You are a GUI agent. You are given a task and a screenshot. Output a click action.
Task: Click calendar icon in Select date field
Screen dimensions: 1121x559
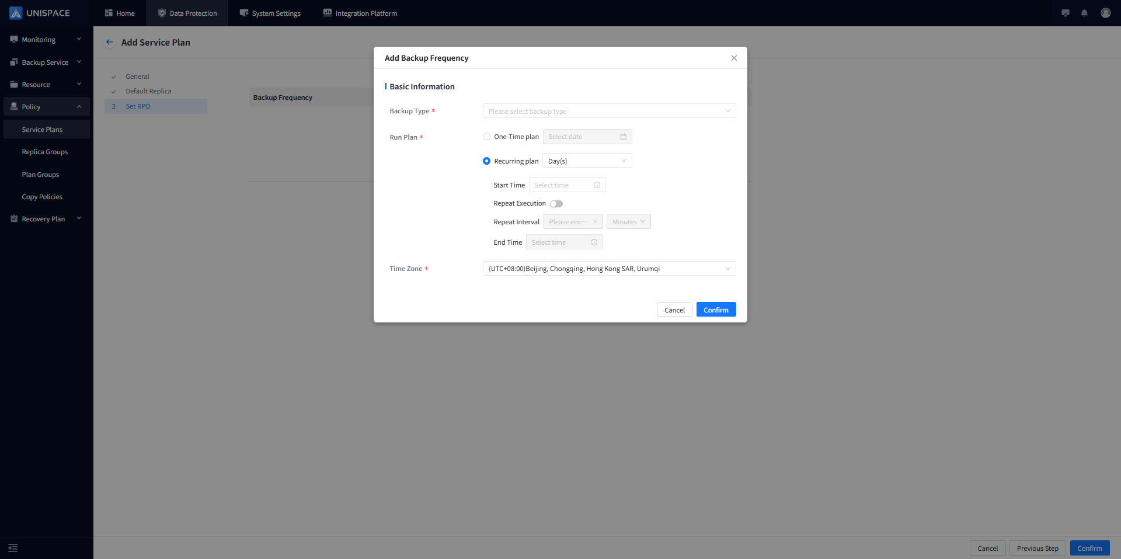(623, 137)
